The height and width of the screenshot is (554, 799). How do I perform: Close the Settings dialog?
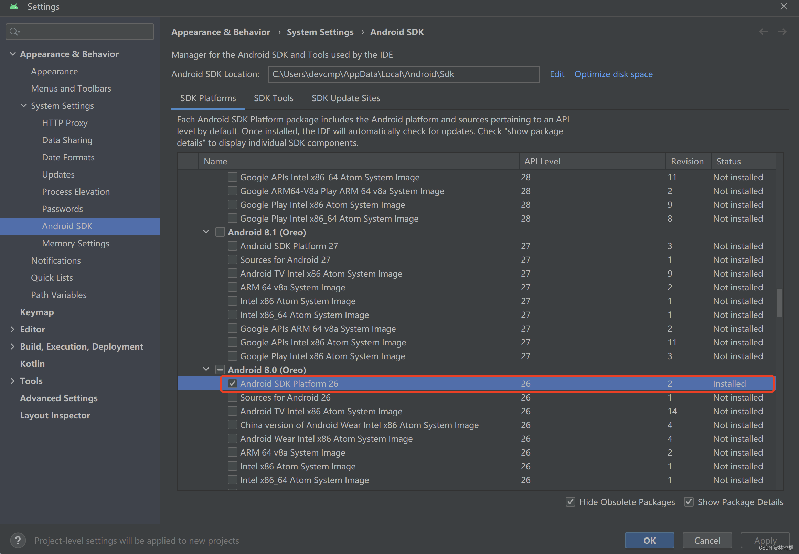(x=784, y=6)
